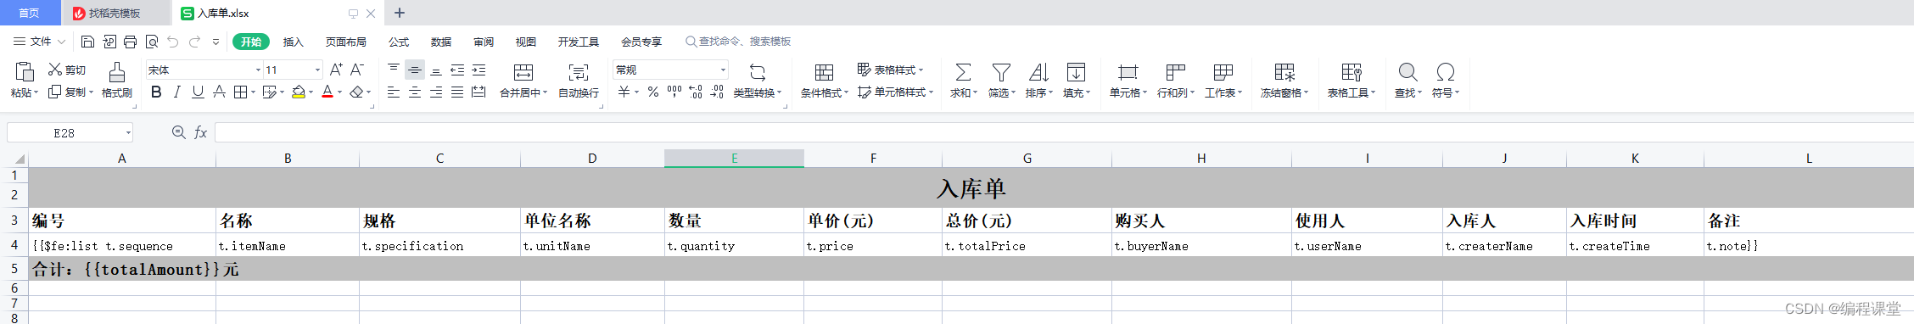Open Type Conversion 类型转换 dropdown
The width and height of the screenshot is (1914, 324).
point(758,81)
